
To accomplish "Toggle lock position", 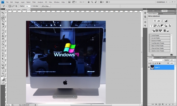I will click(x=157, y=63).
